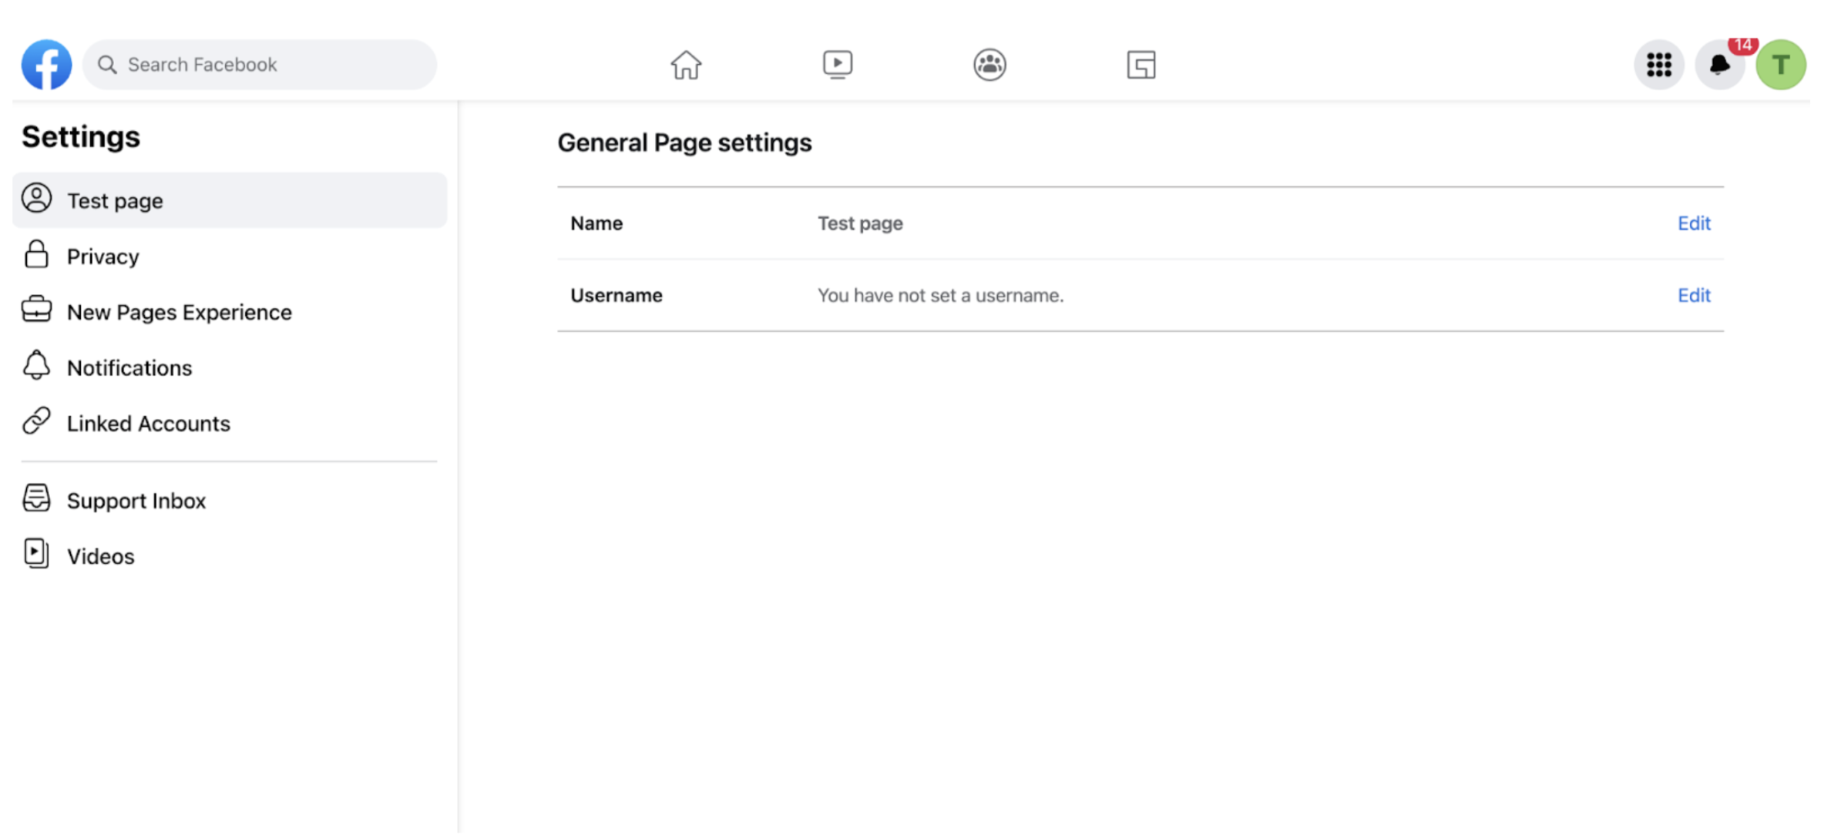1831x838 pixels.
Task: Open notifications bell with 14 alerts
Action: pos(1719,65)
